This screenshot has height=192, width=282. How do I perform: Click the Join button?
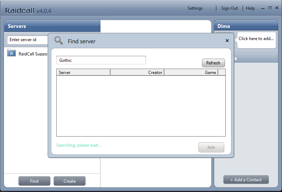(211, 147)
